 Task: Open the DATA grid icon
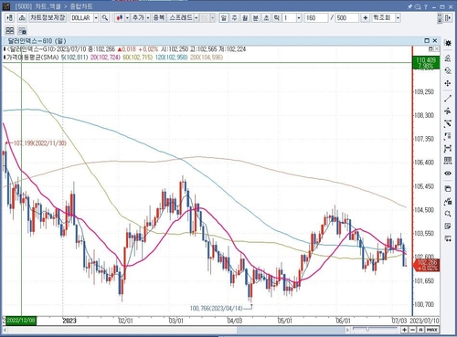448,161
